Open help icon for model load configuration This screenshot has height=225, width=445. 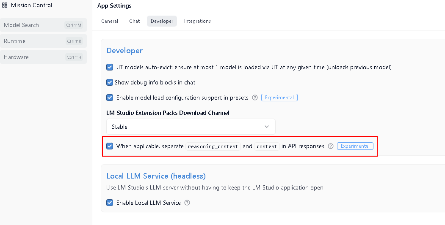255,98
